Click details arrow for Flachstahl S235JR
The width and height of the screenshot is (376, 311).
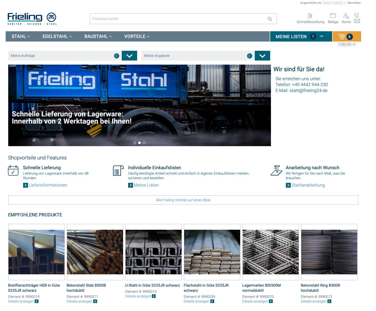tap(212, 301)
